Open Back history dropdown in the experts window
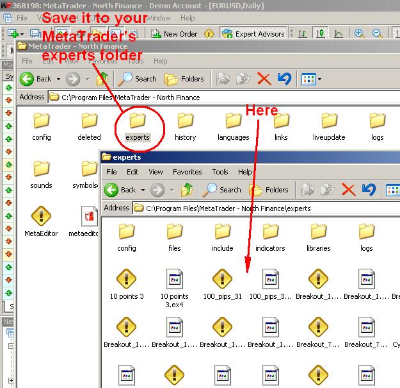400x388 pixels. tap(143, 190)
